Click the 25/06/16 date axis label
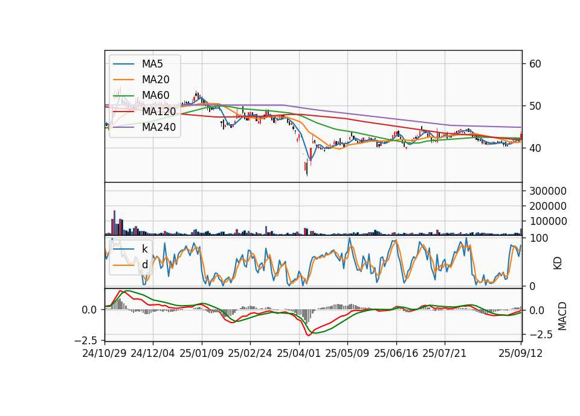Viewport: 580px width, 416px height. (x=396, y=353)
